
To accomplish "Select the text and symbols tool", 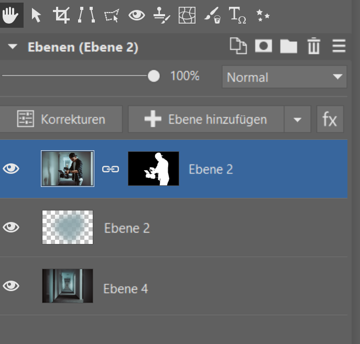I will [x=237, y=15].
